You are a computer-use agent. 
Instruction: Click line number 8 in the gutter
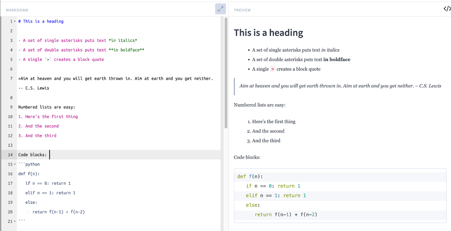tap(11, 98)
